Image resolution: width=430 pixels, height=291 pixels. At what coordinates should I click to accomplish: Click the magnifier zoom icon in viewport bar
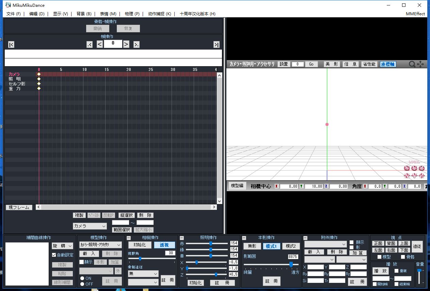pos(412,64)
